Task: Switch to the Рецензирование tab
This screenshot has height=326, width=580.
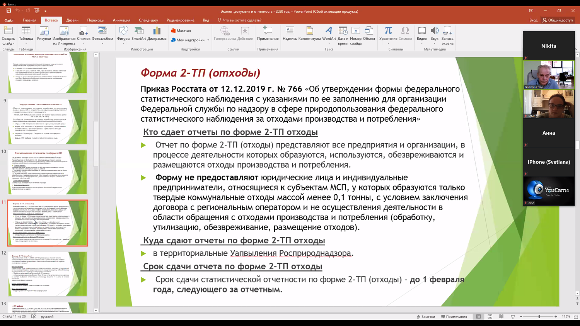Action: [x=181, y=20]
